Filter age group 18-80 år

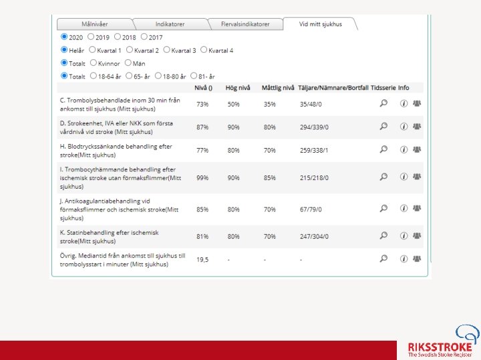coord(158,75)
